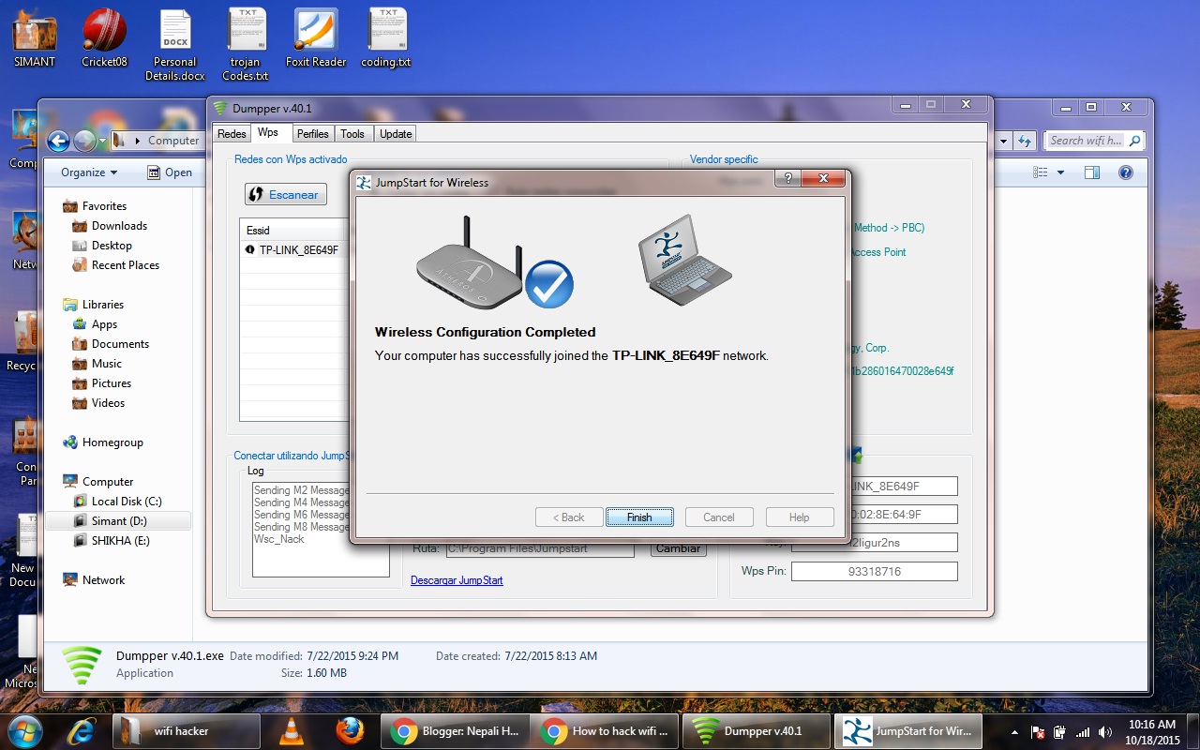Toggle the Explorer preview pane icon
The height and width of the screenshot is (750, 1200).
click(x=1091, y=172)
